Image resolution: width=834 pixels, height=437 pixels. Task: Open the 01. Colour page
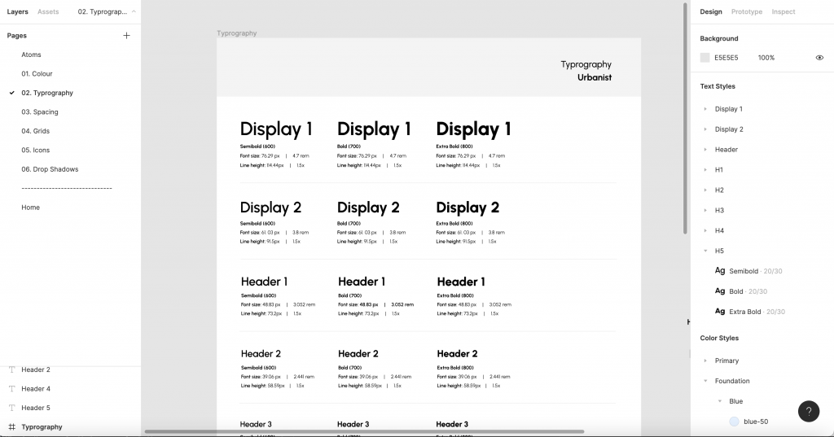point(37,74)
